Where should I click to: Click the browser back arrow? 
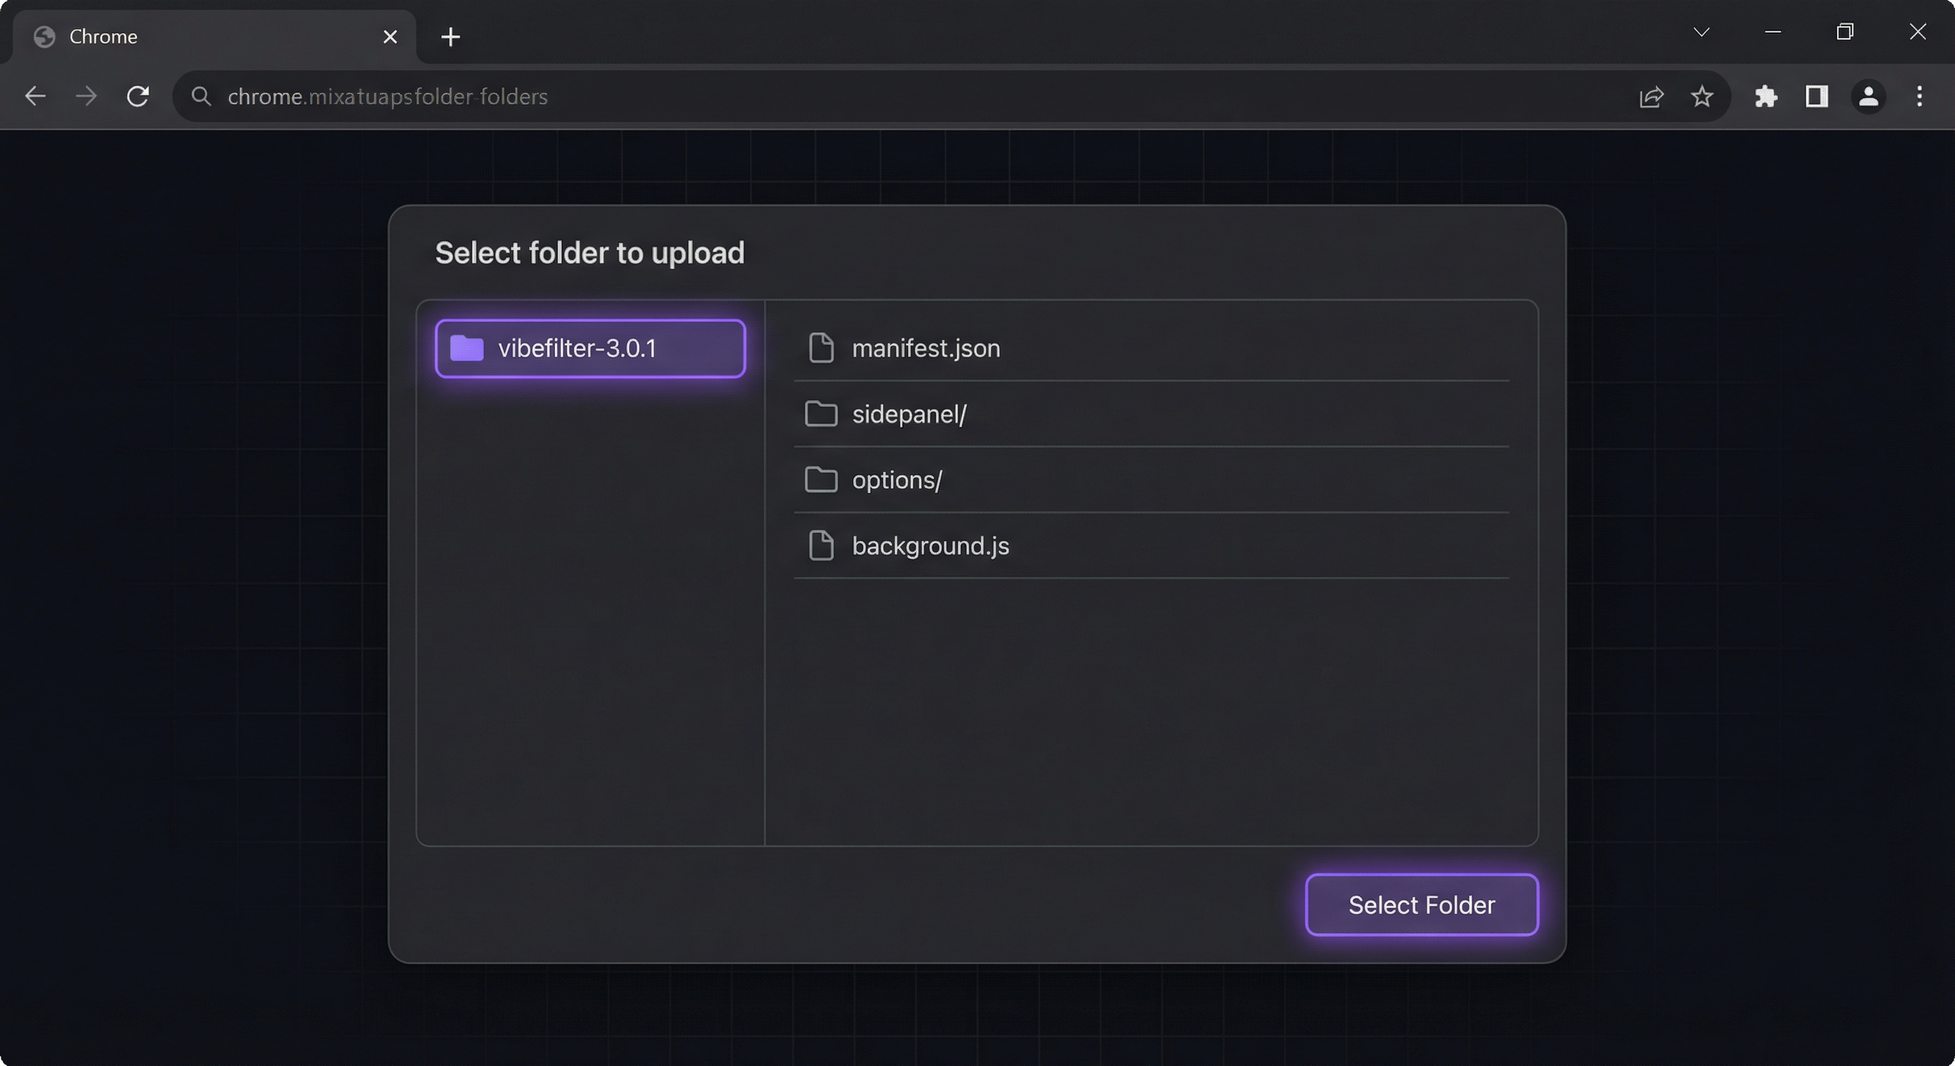(35, 96)
